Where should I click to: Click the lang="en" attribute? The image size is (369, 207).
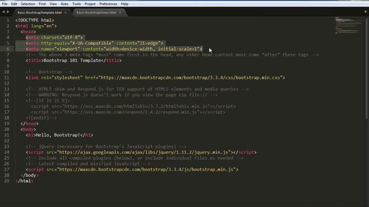pos(42,26)
